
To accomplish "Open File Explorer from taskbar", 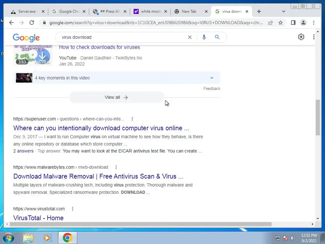I will click(x=28, y=238).
